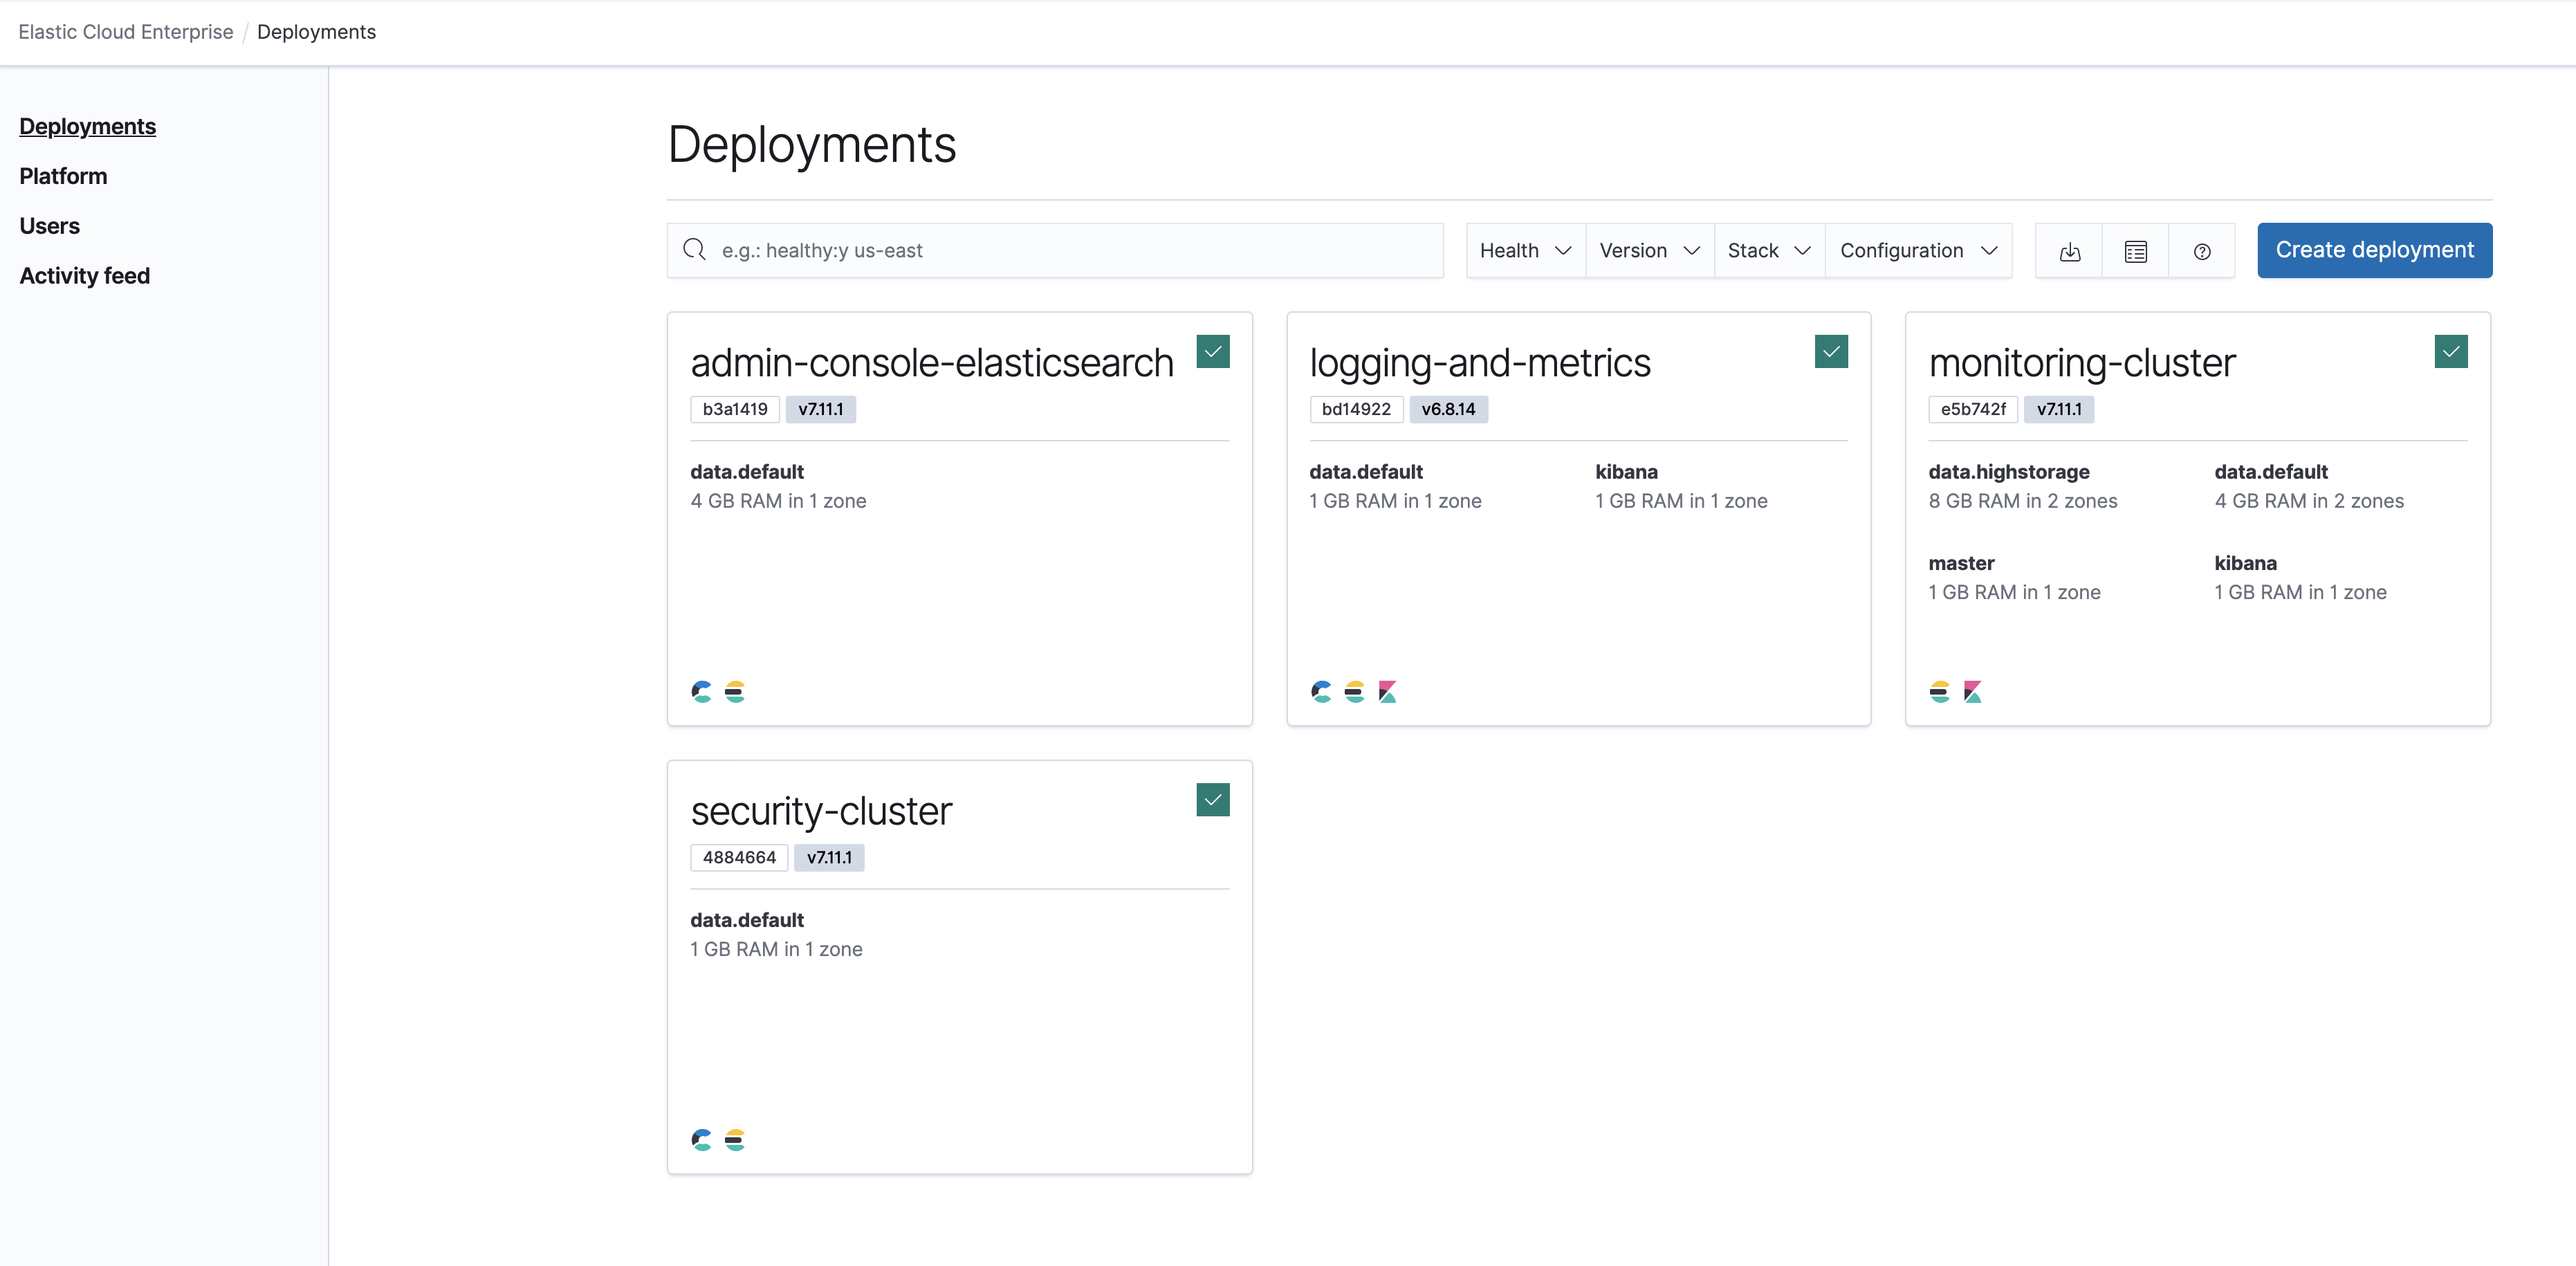The width and height of the screenshot is (2576, 1266).
Task: Open the Configuration filter dropdown
Action: pos(1918,251)
